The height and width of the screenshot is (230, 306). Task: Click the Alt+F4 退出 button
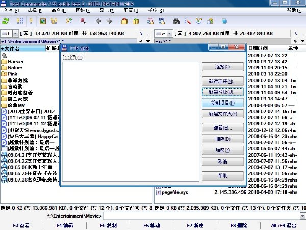pos(284,226)
